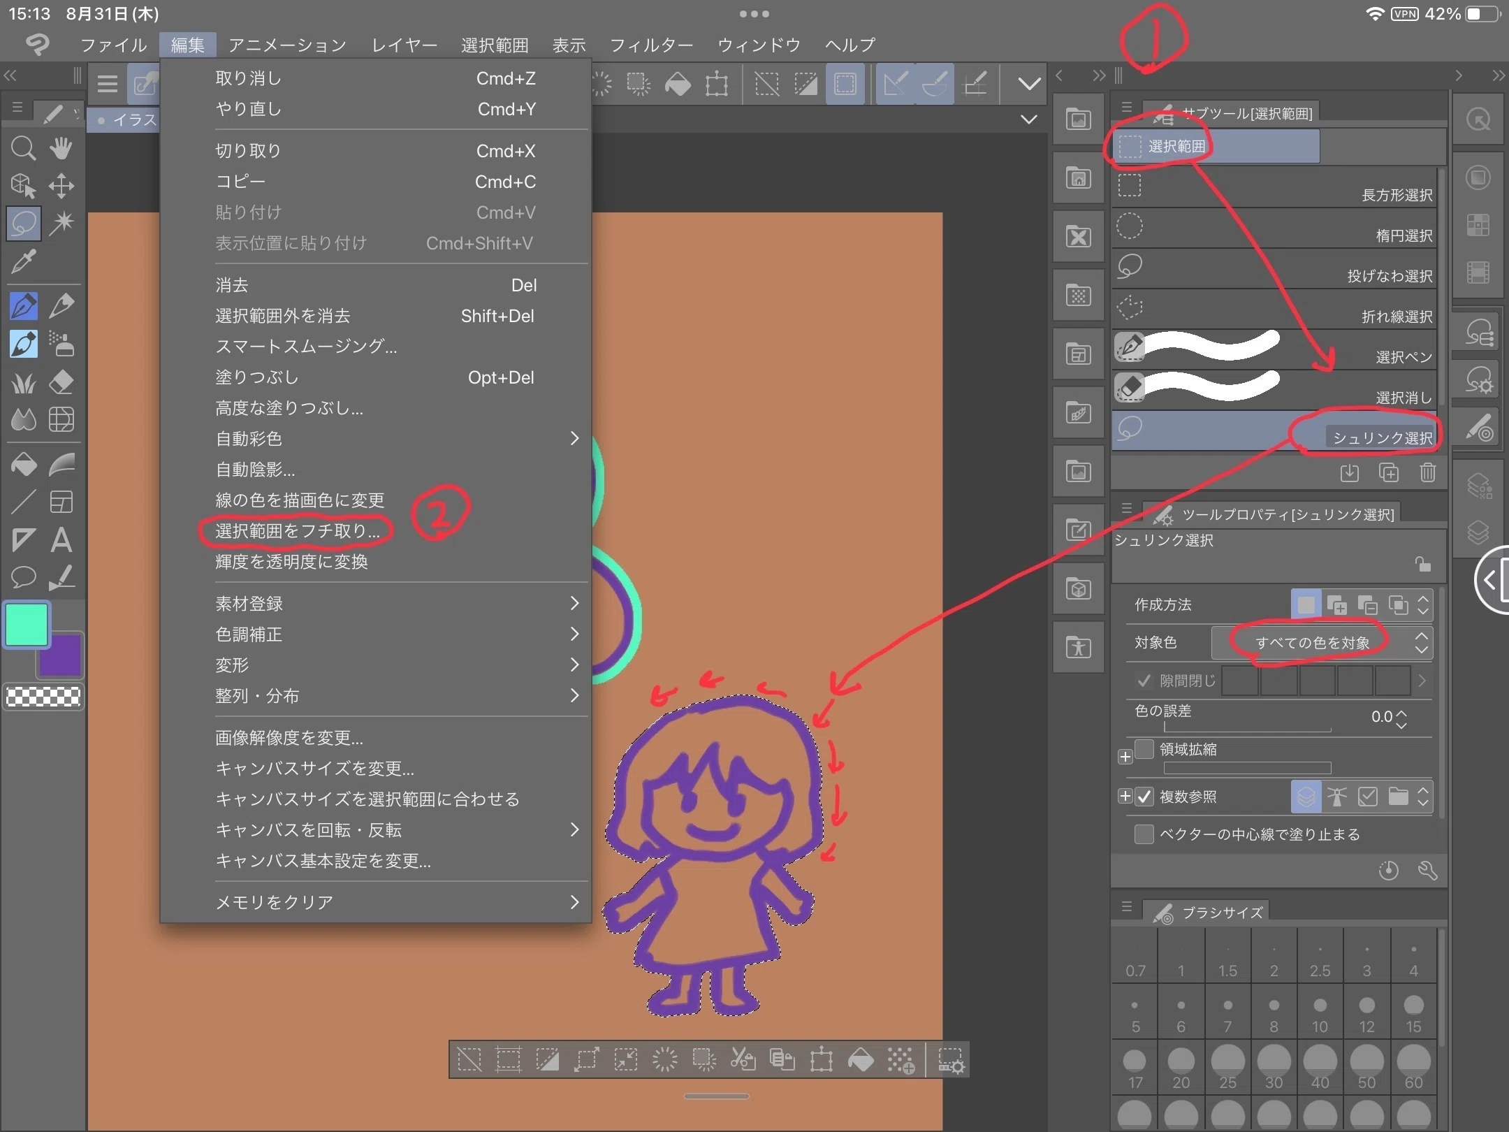Select the Eraser tool
This screenshot has height=1132, width=1509.
[x=61, y=382]
